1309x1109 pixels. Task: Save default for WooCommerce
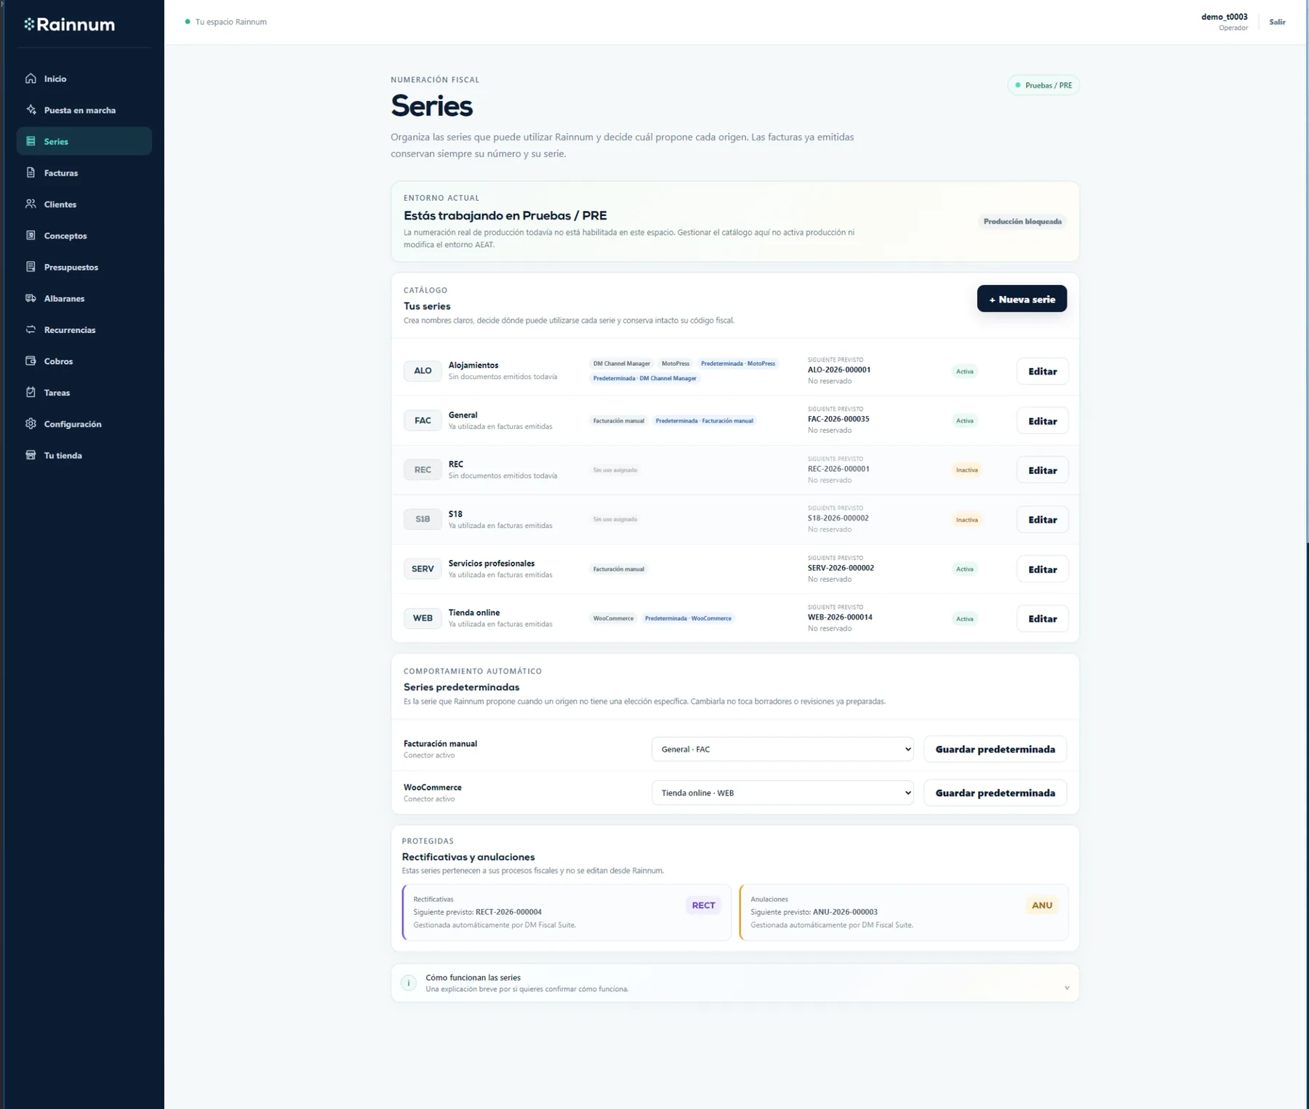(x=995, y=793)
